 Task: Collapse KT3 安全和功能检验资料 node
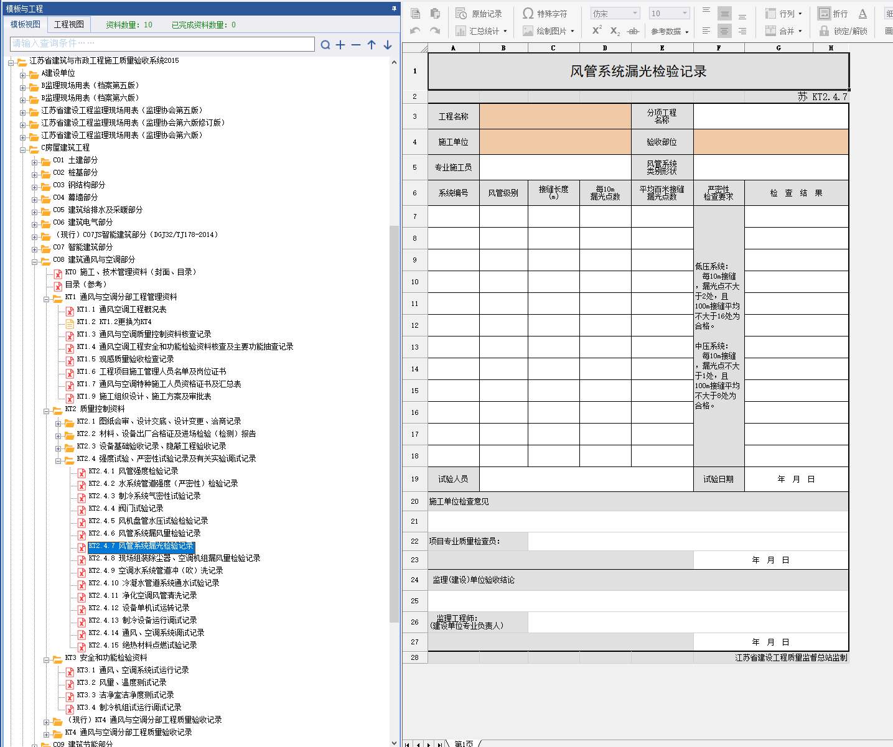pos(47,659)
